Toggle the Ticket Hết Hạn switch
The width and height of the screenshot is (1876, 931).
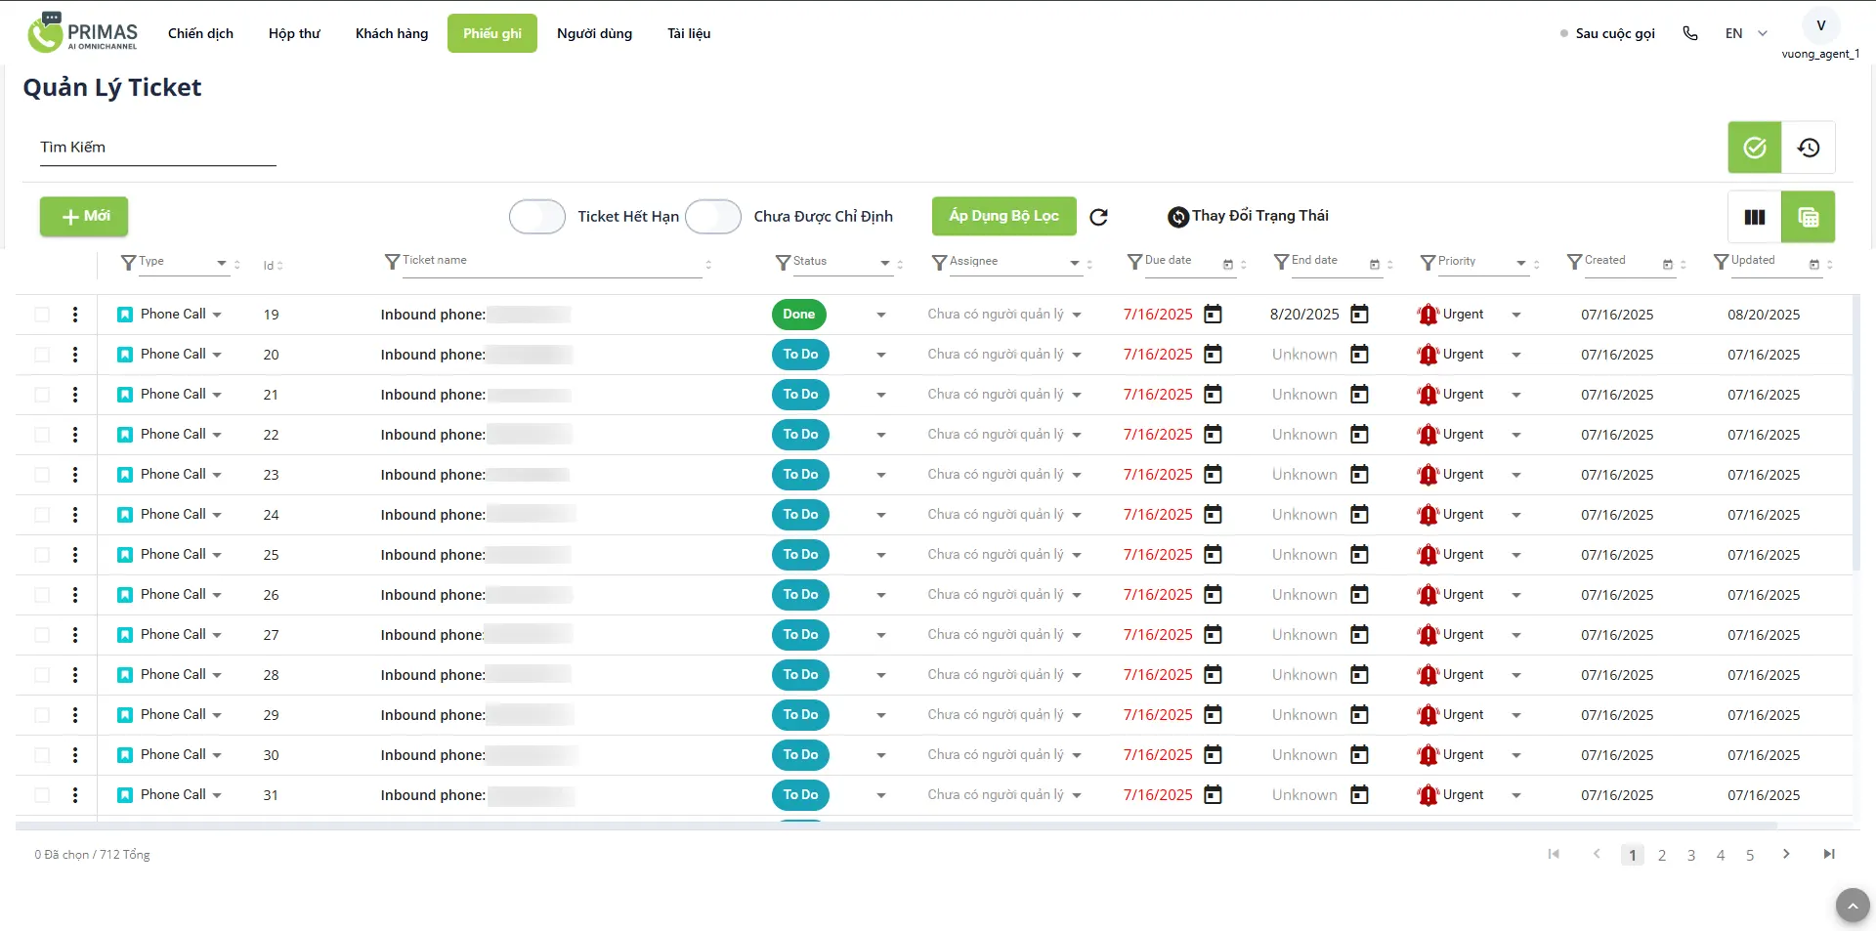click(537, 217)
